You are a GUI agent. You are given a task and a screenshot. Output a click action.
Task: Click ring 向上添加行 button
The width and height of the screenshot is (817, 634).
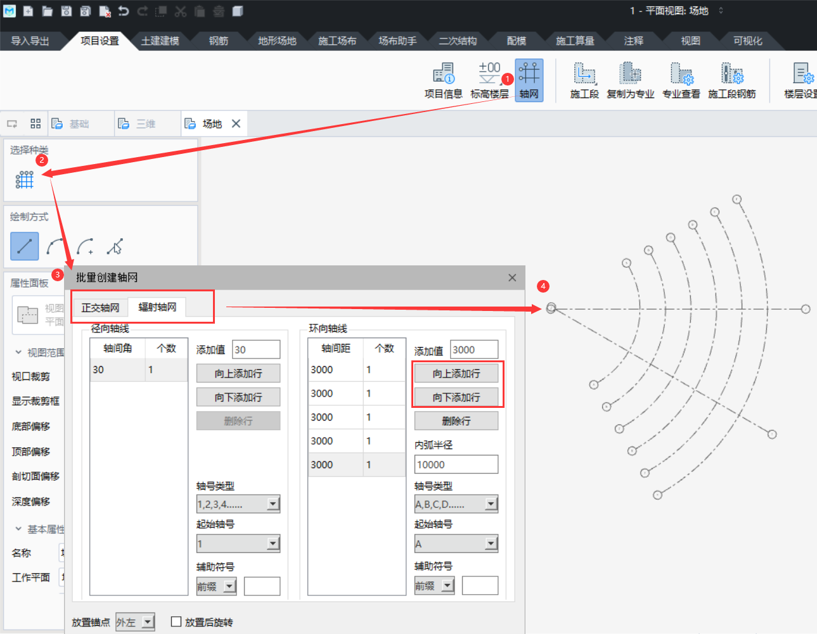(x=456, y=374)
